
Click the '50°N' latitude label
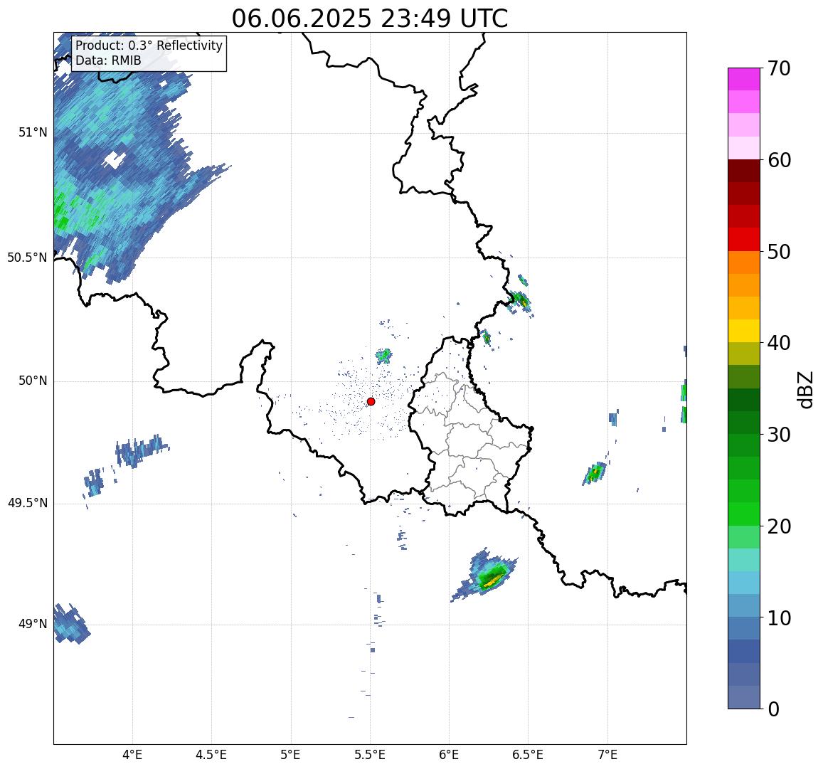point(33,381)
